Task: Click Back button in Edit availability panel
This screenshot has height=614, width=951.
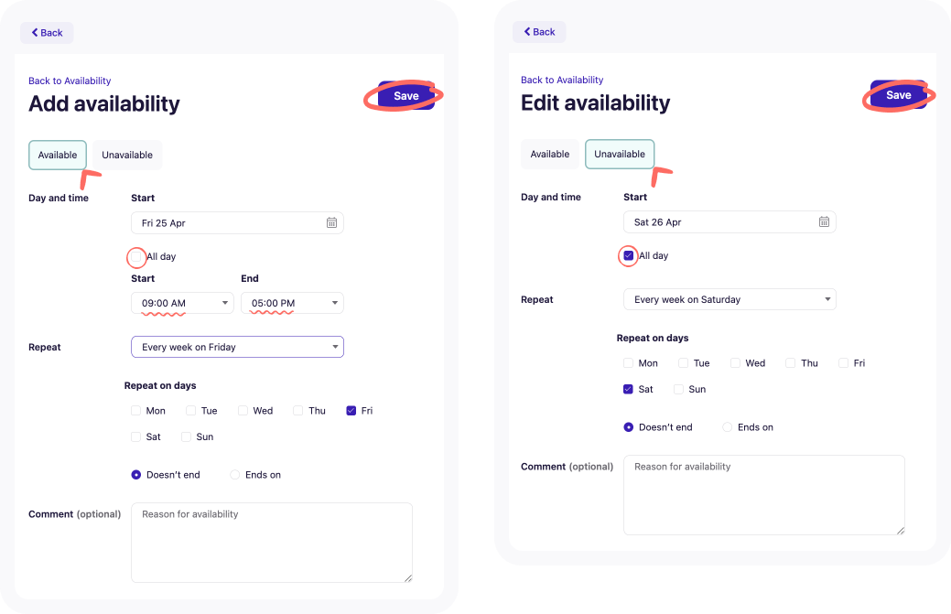Action: (539, 31)
